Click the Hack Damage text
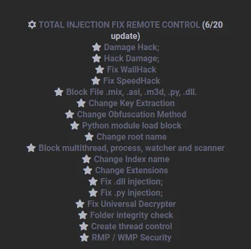This screenshot has width=251, height=249. pyautogui.click(x=131, y=59)
